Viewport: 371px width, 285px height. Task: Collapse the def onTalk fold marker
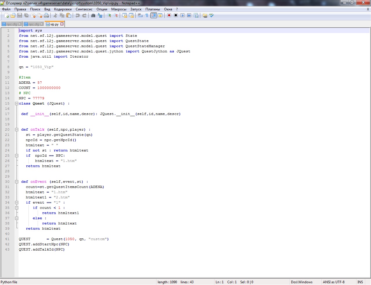coord(17,129)
